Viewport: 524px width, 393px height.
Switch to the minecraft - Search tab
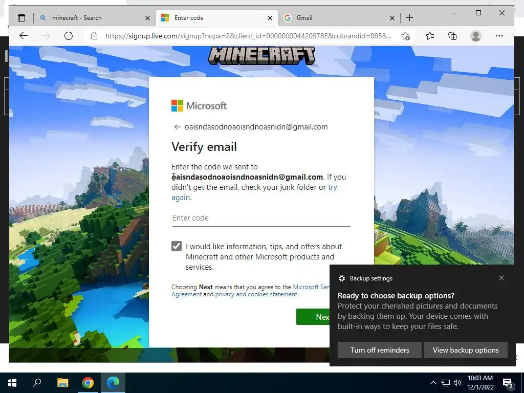point(95,18)
